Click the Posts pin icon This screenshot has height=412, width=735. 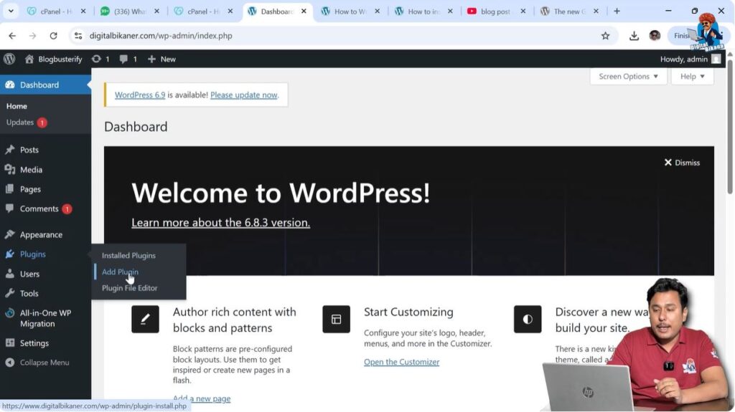[10, 150]
